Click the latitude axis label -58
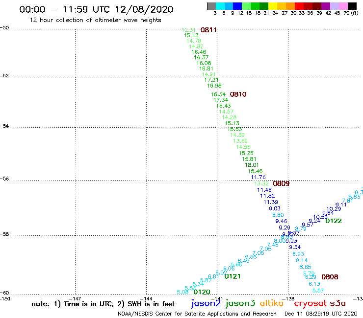 [4, 234]
